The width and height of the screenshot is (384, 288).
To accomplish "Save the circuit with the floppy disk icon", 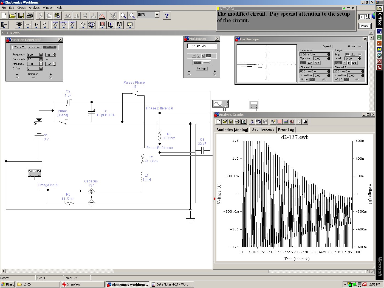I will [21, 16].
